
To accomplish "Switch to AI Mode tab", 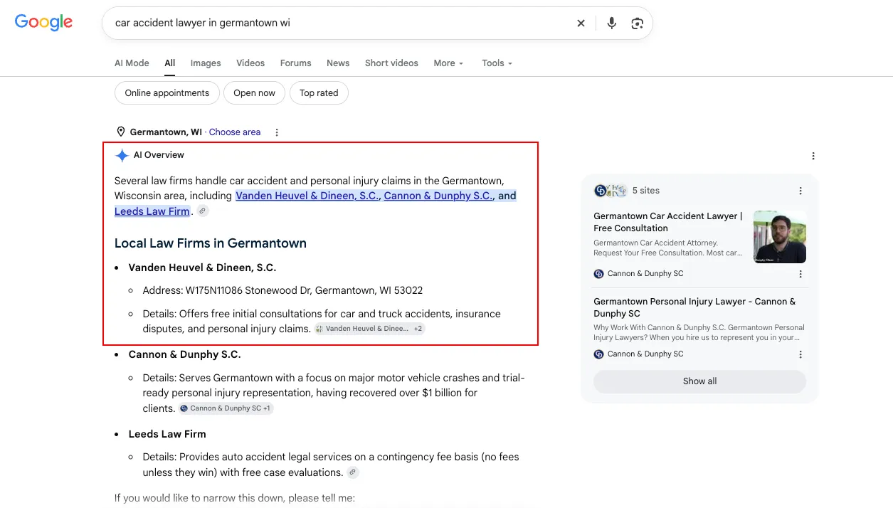I will 132,63.
